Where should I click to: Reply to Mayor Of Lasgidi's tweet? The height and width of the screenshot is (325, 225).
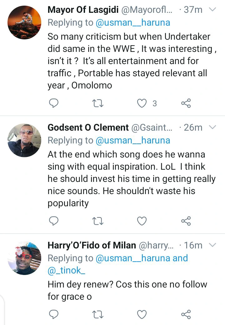(54, 103)
